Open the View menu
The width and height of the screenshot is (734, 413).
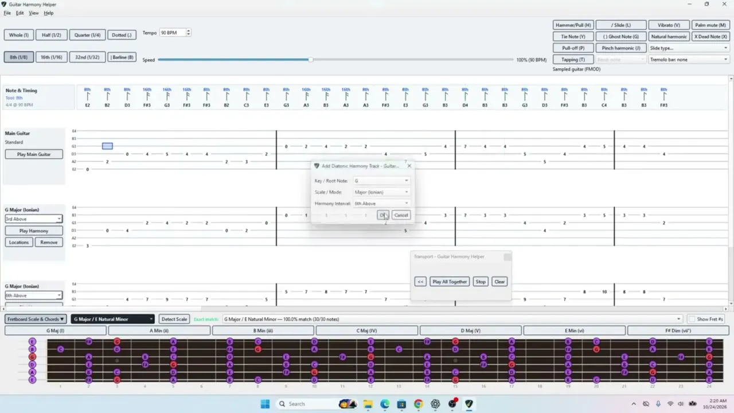[x=34, y=13]
